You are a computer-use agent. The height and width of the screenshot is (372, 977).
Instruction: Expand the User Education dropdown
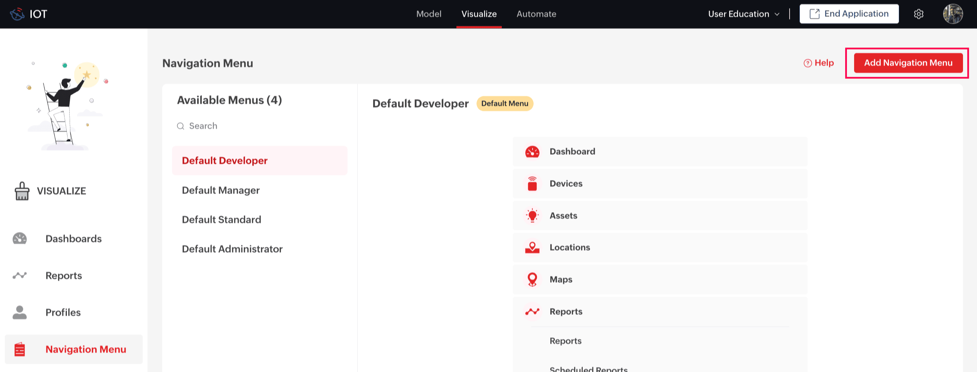pos(744,14)
